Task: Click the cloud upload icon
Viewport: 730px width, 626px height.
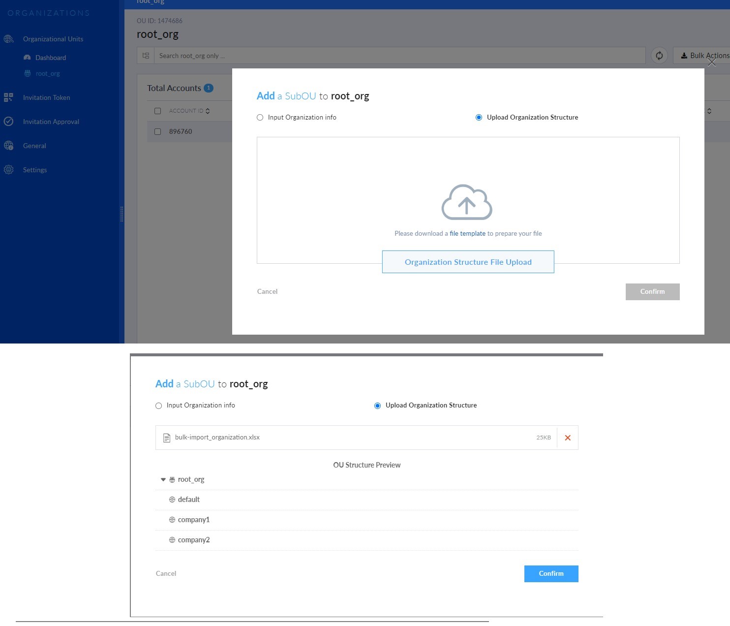Action: pyautogui.click(x=467, y=202)
